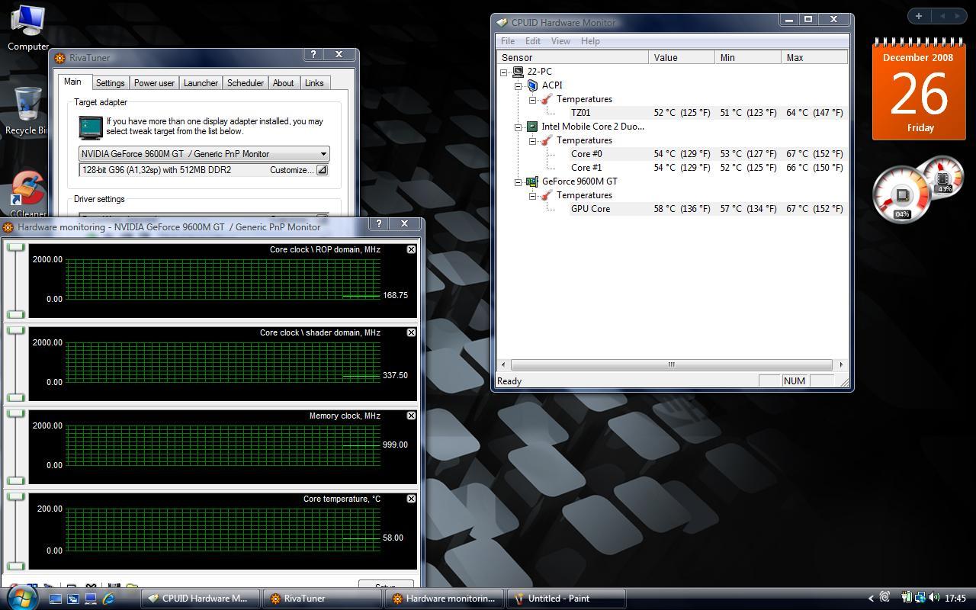Collapse the Intel Mobile Core 2 Duo node

518,127
